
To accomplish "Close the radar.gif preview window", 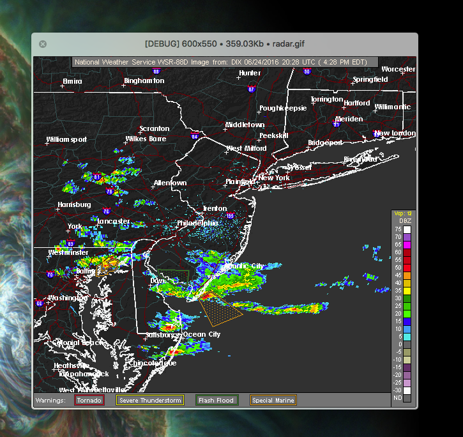I will point(43,44).
